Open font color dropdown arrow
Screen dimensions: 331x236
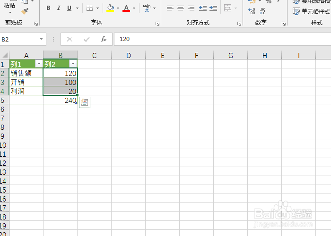click(x=134, y=8)
